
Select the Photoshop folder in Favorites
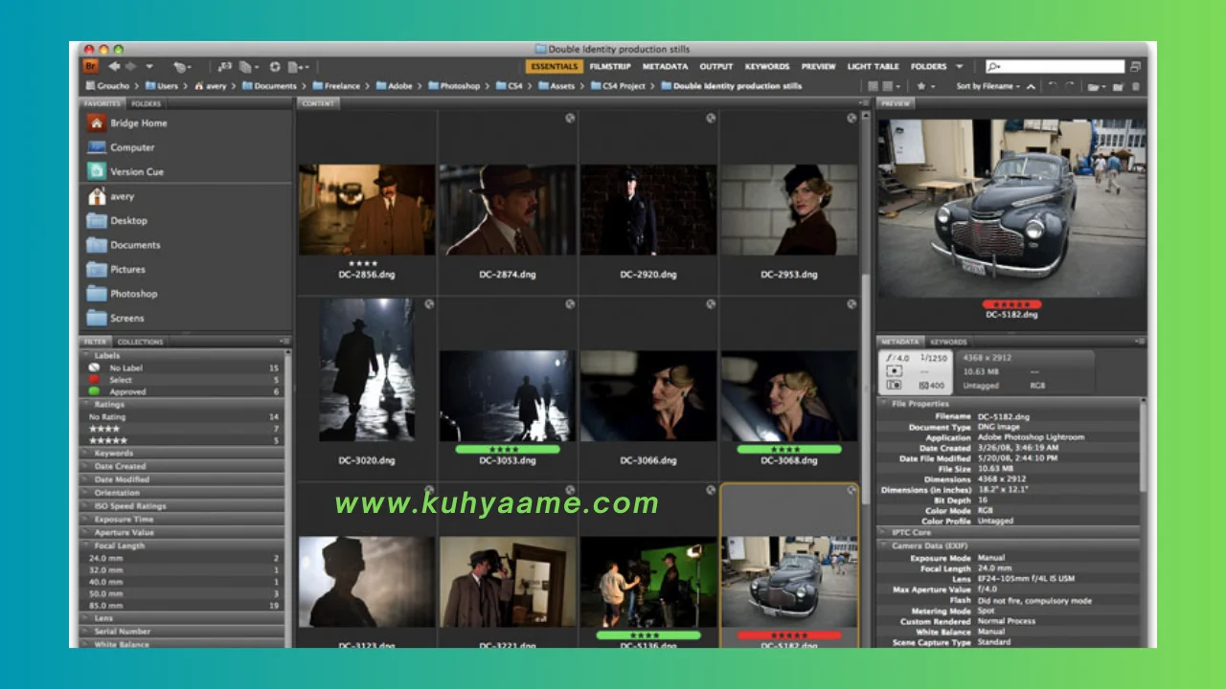(x=123, y=294)
